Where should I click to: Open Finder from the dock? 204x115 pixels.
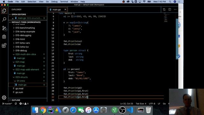35,110
